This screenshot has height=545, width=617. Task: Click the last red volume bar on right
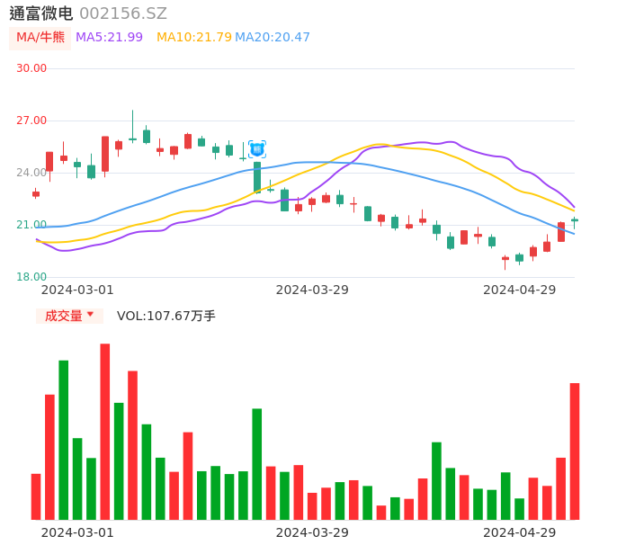click(x=575, y=451)
